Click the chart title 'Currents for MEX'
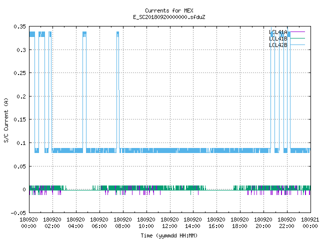 169,10
